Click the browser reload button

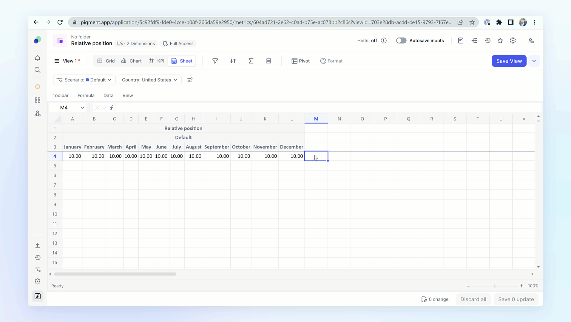coord(60,22)
